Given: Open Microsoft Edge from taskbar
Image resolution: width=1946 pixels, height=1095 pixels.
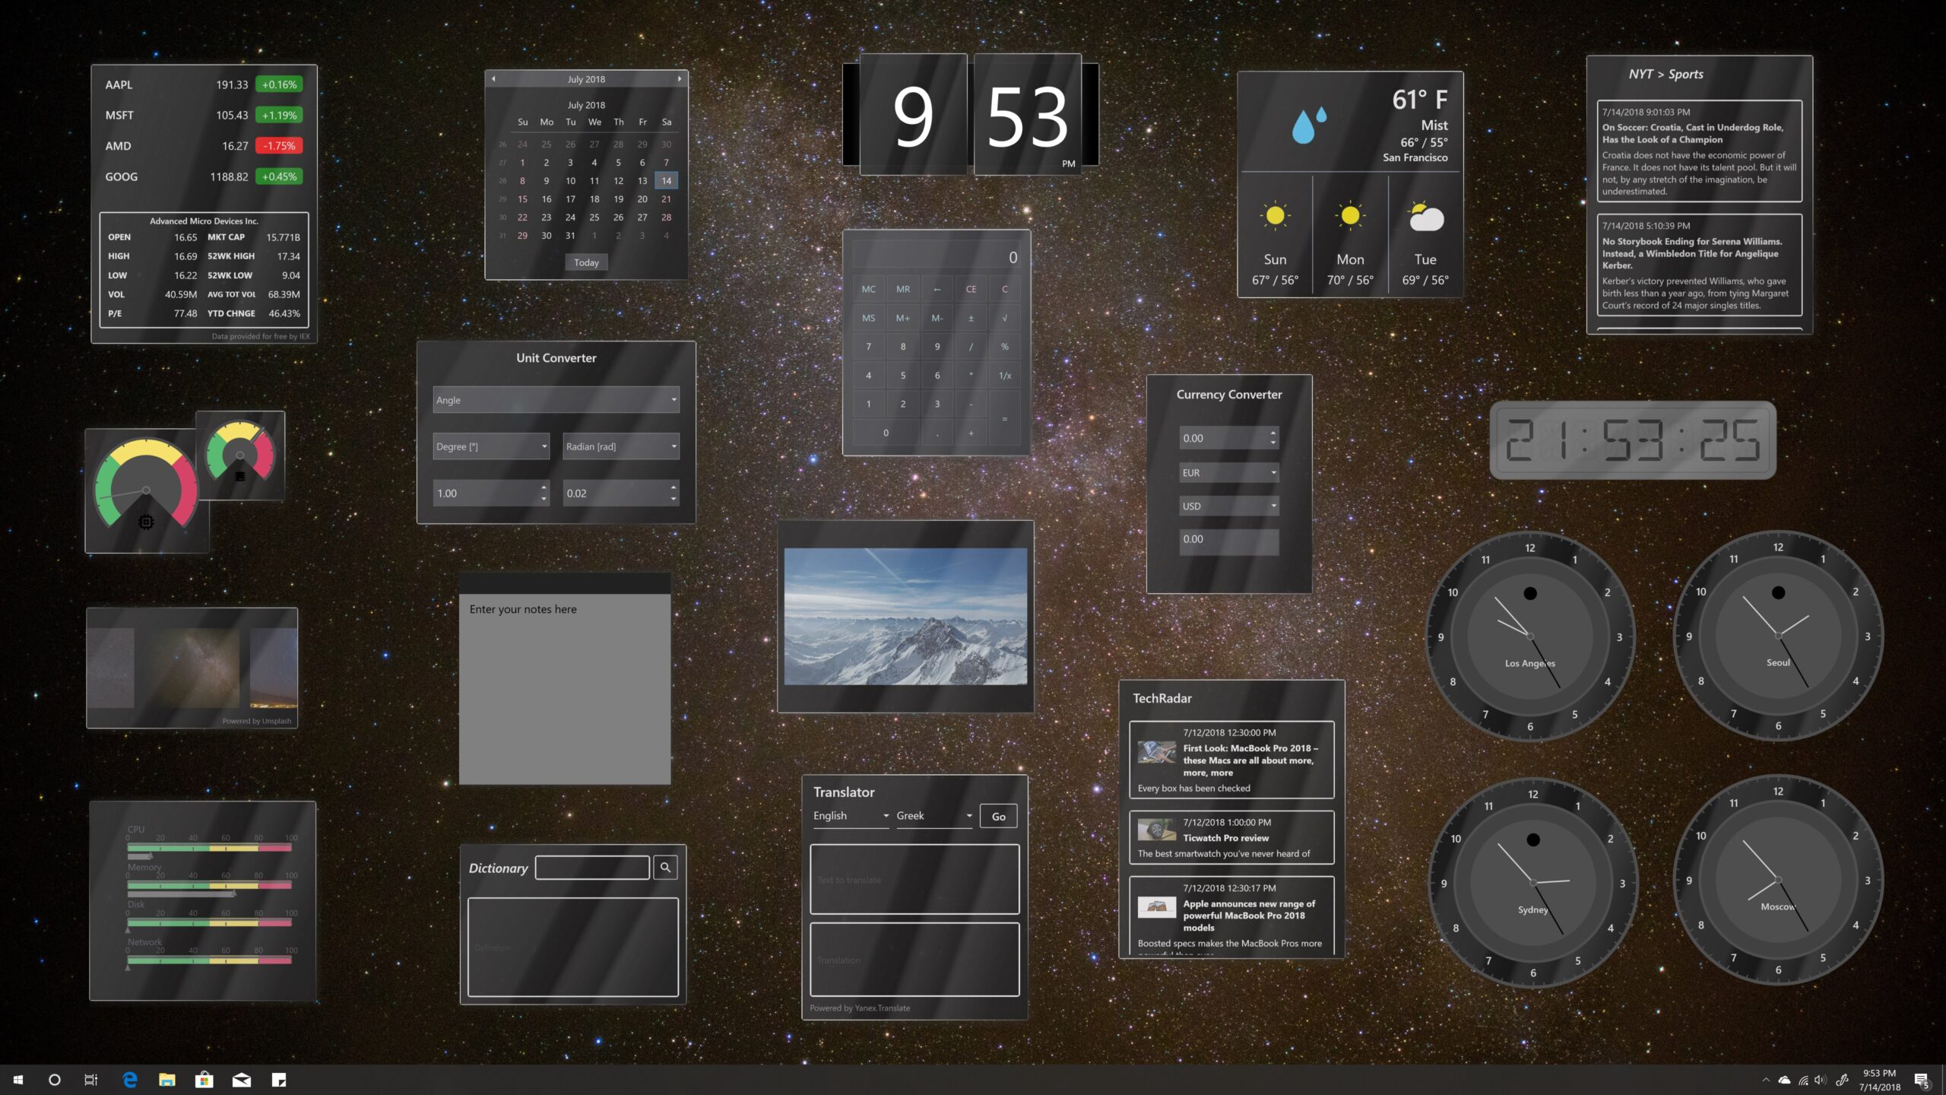Looking at the screenshot, I should tap(130, 1079).
